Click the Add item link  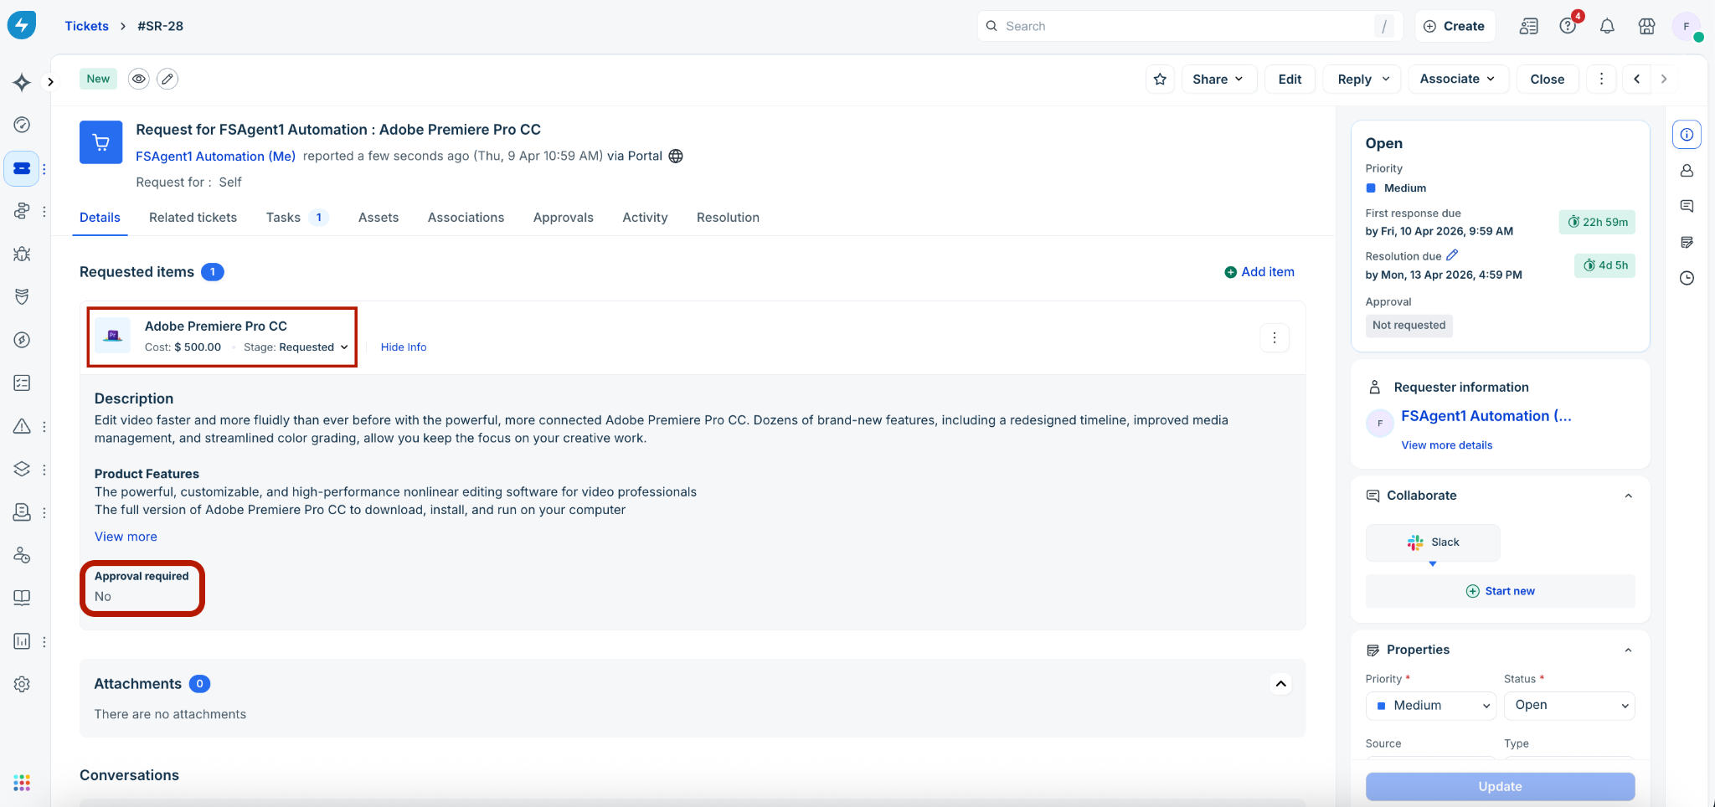pos(1259,271)
